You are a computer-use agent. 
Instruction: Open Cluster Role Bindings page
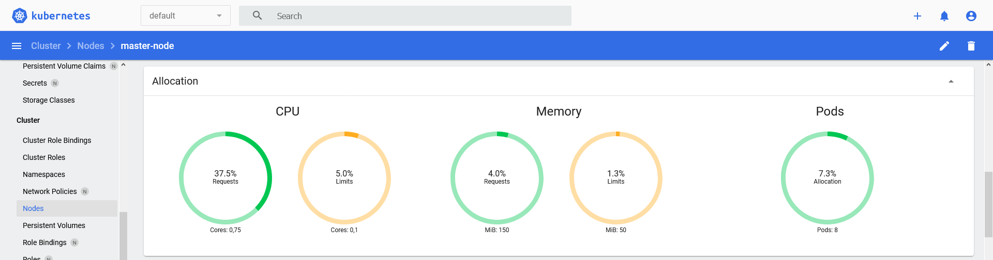57,140
